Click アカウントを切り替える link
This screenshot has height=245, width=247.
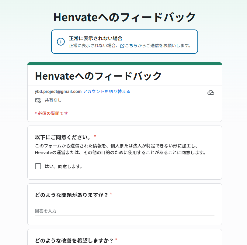tap(106, 91)
